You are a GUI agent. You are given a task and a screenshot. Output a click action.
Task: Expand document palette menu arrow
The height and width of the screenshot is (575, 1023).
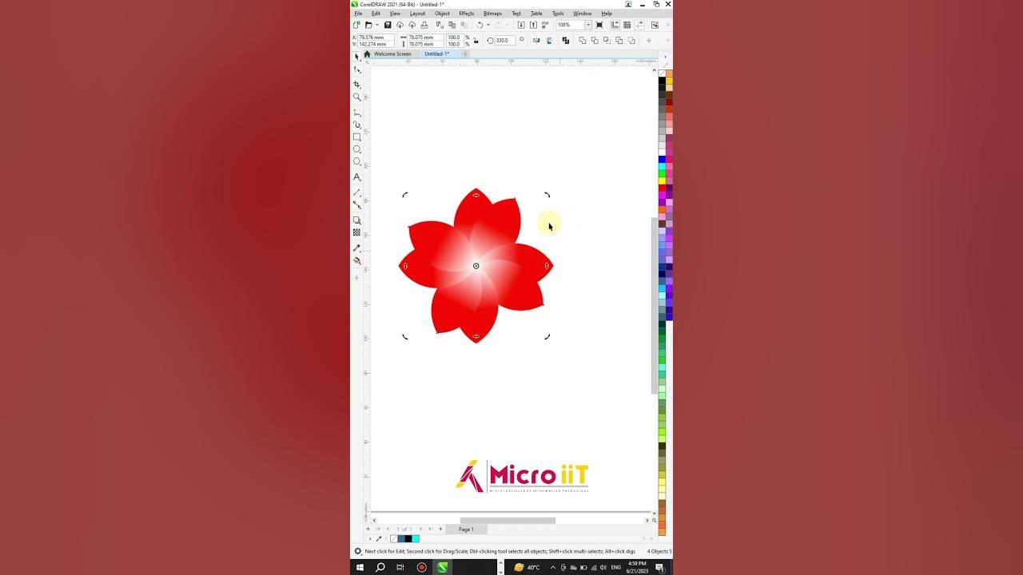pos(369,538)
